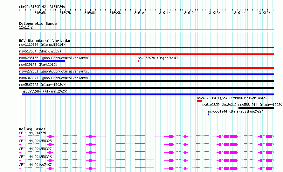
Task: Click the thin purple line under nsv1110864
Action: 146,48
